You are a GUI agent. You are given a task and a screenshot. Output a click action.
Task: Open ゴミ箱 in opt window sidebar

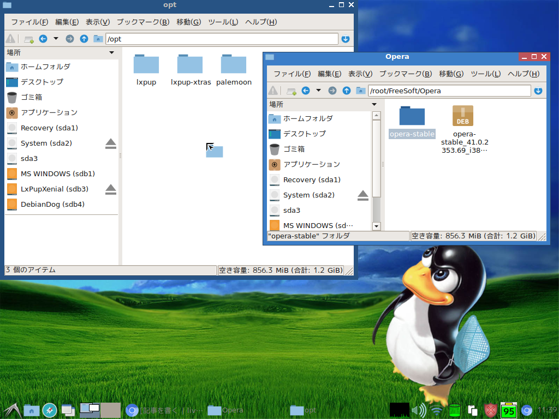[x=61, y=97]
